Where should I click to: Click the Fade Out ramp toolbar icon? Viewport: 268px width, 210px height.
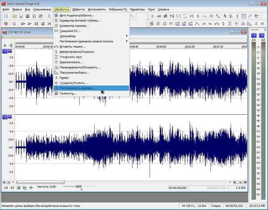click(210, 24)
